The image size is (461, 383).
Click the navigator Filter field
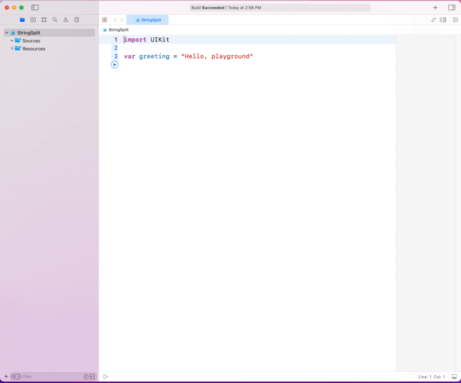coord(50,377)
